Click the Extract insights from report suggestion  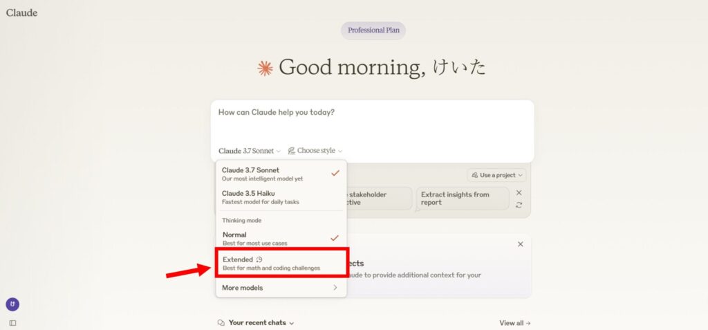pos(463,199)
